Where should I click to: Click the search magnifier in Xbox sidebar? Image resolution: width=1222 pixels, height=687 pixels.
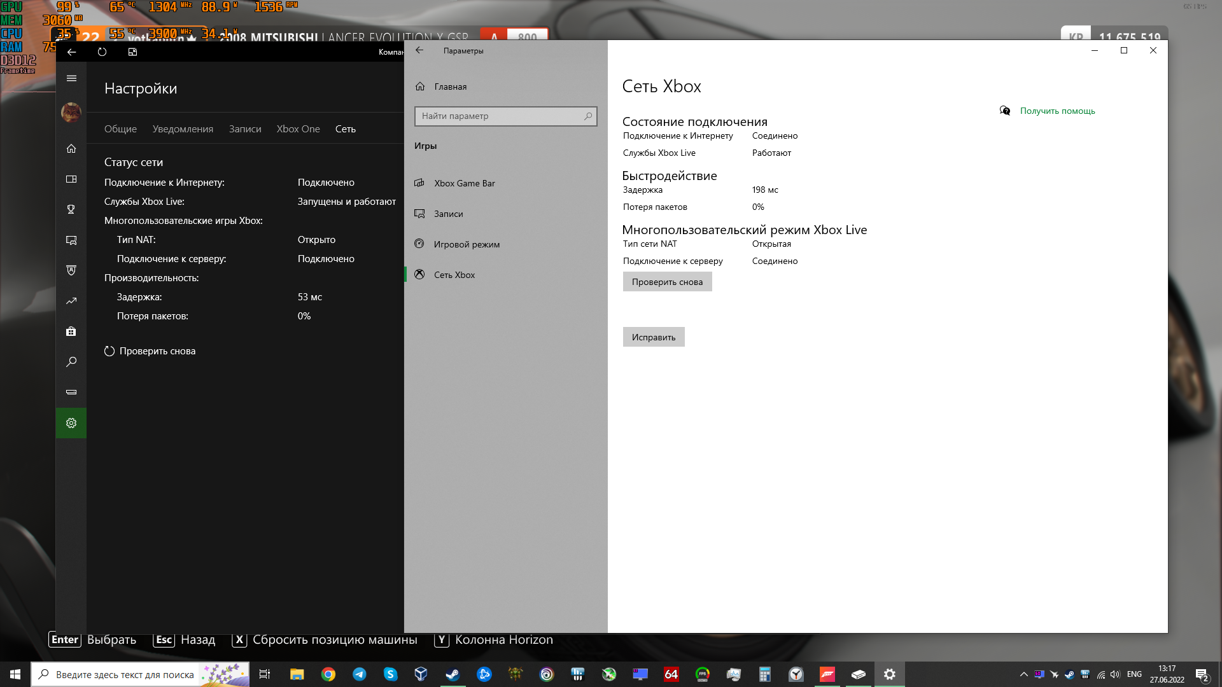click(71, 362)
